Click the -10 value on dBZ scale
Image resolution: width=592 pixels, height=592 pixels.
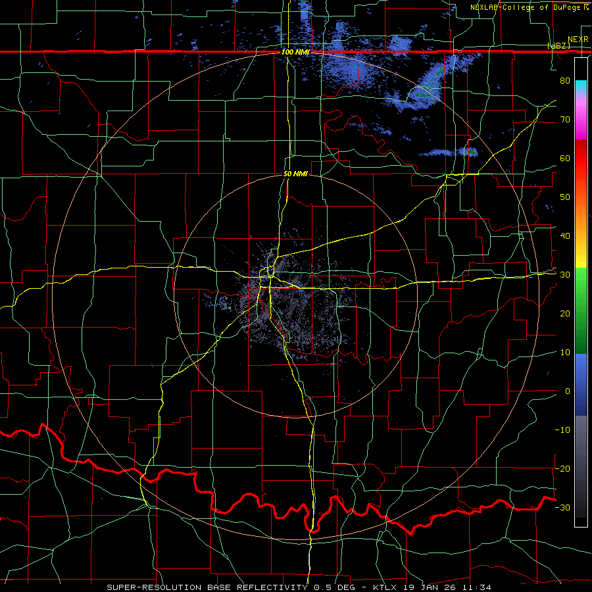click(562, 430)
